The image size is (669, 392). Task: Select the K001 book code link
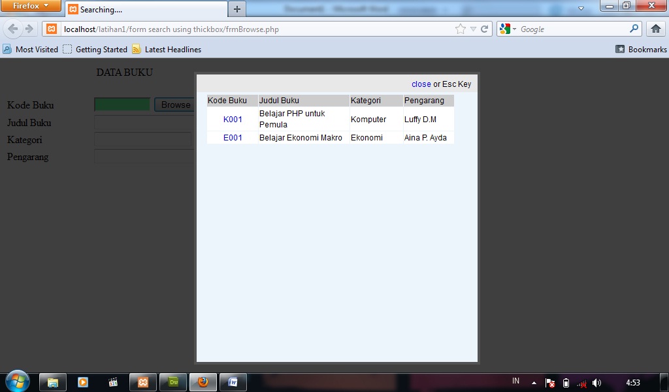pos(233,120)
